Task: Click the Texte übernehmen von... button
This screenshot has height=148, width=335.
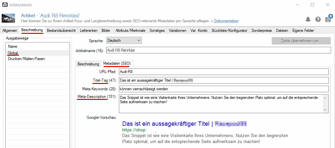Action: point(301,41)
